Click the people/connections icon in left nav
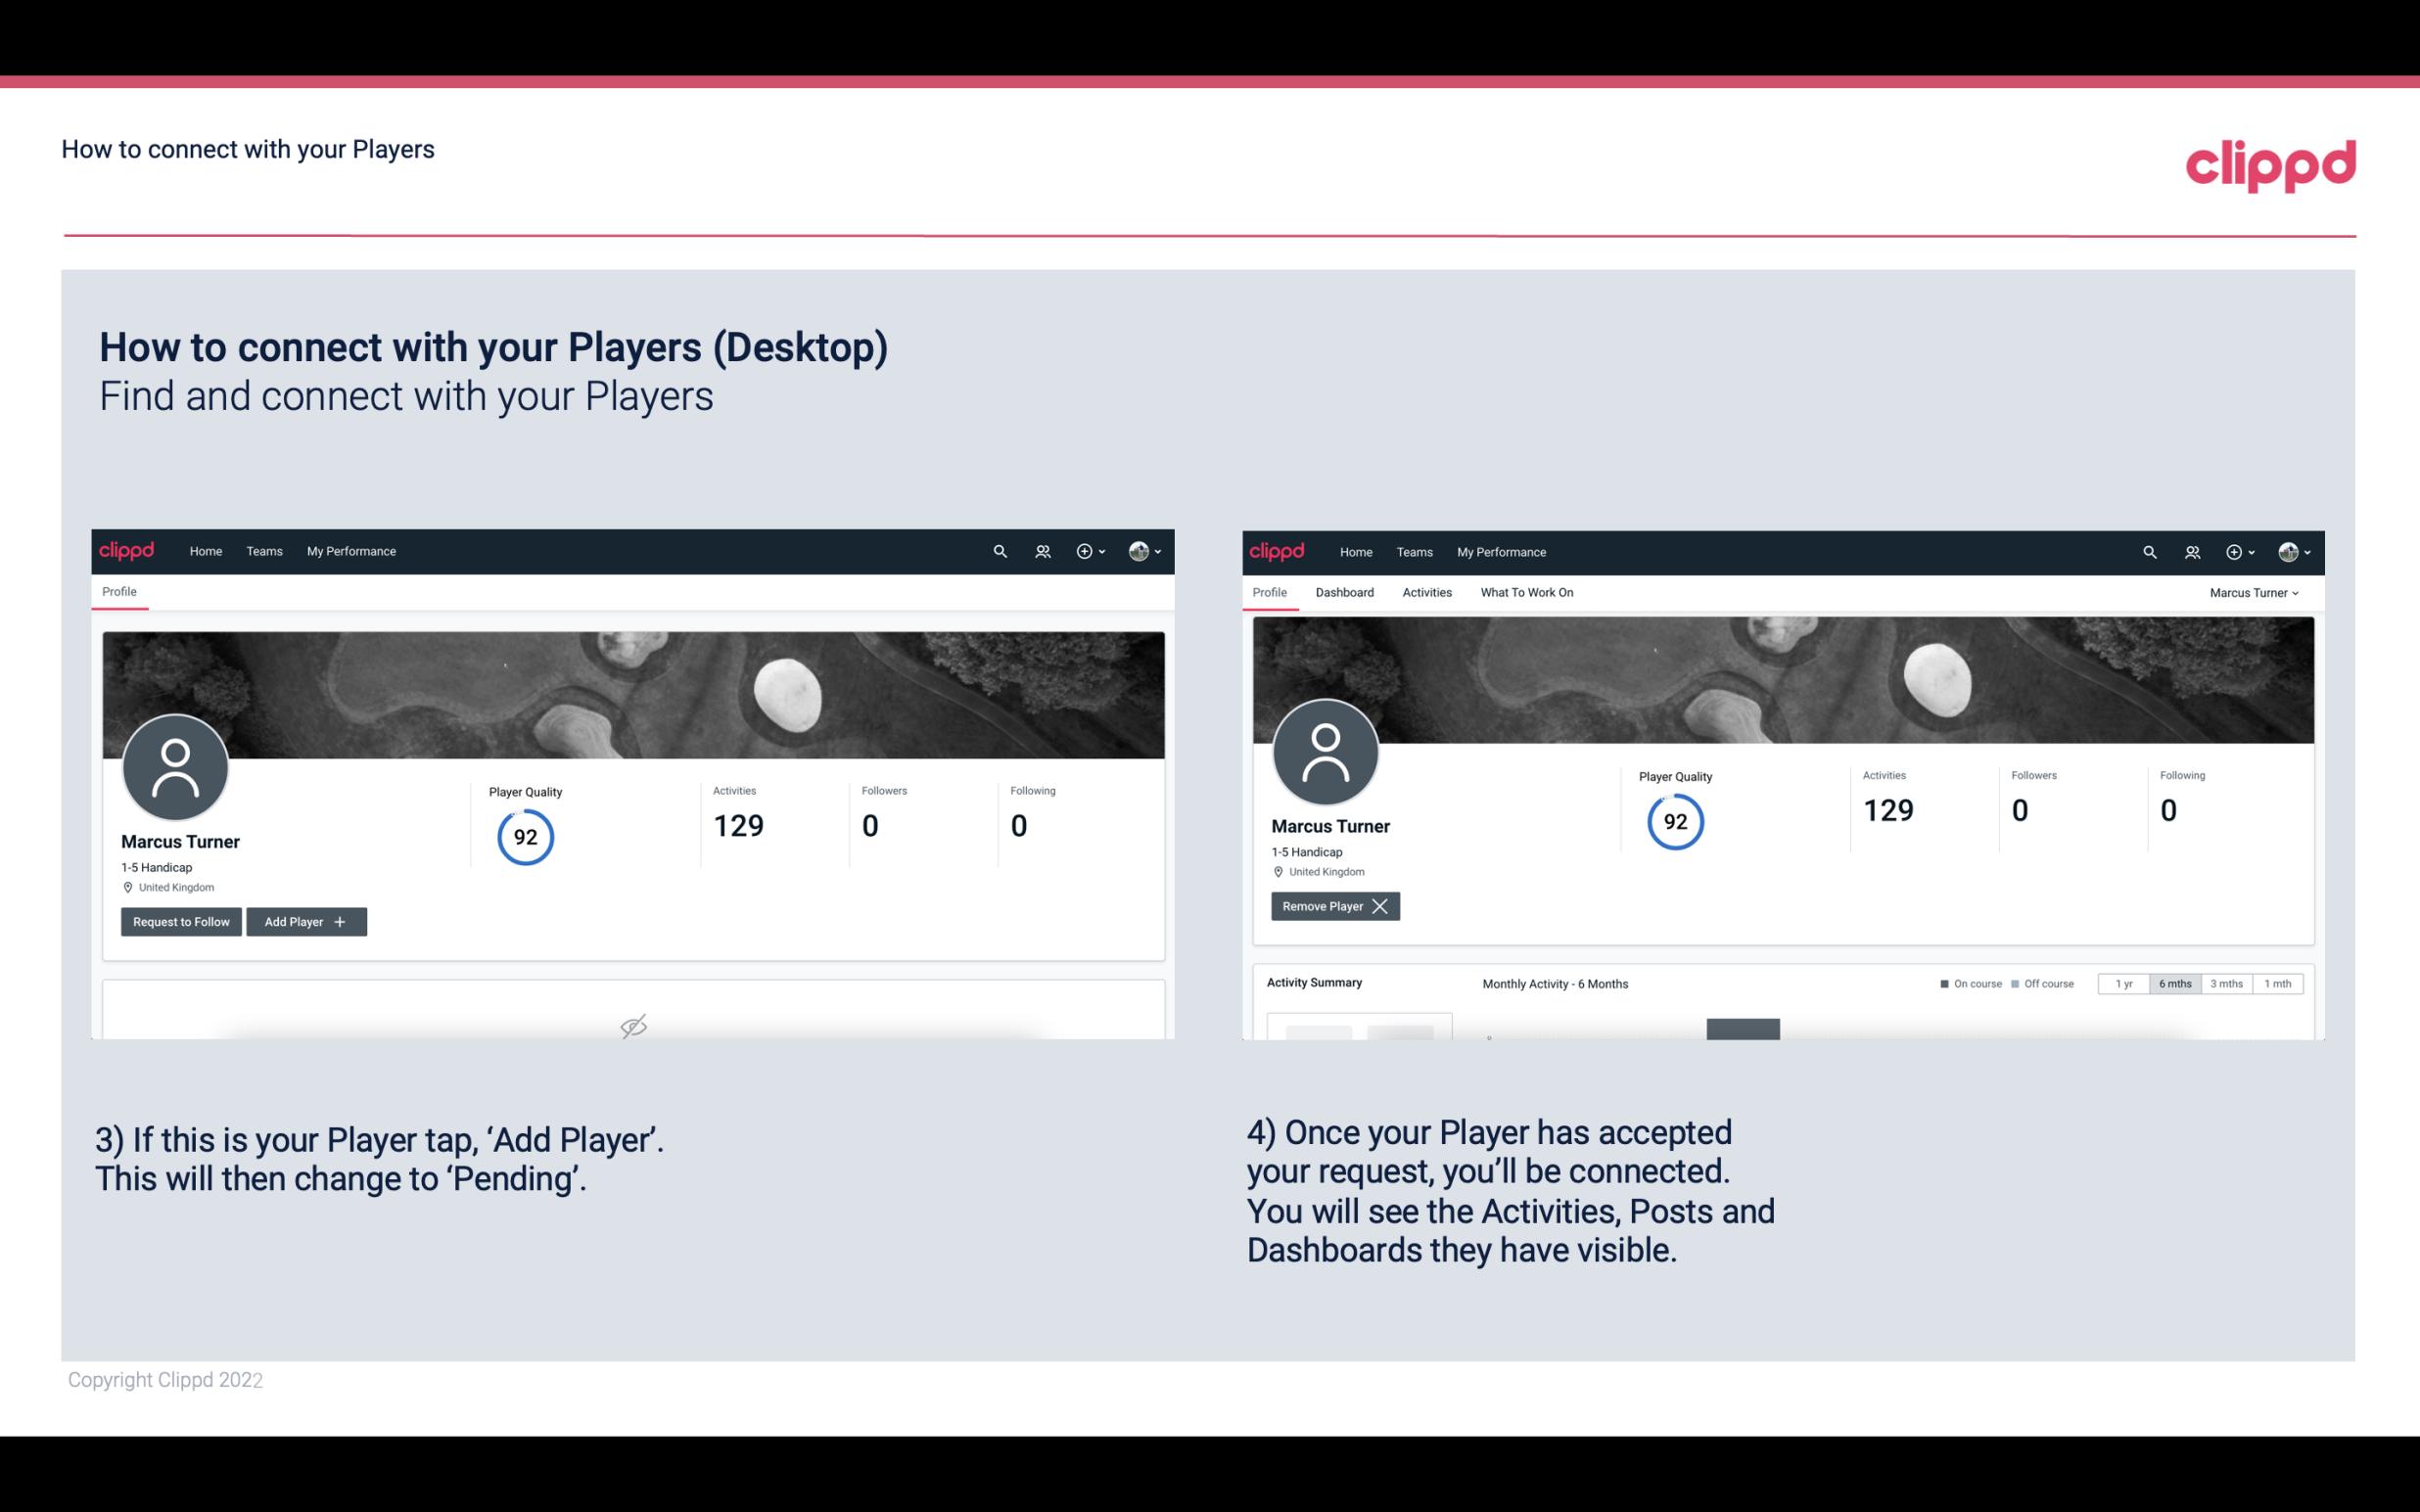The width and height of the screenshot is (2420, 1512). [1042, 550]
